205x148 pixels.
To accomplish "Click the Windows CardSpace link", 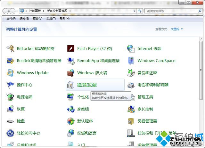I will pyautogui.click(x=156, y=61).
